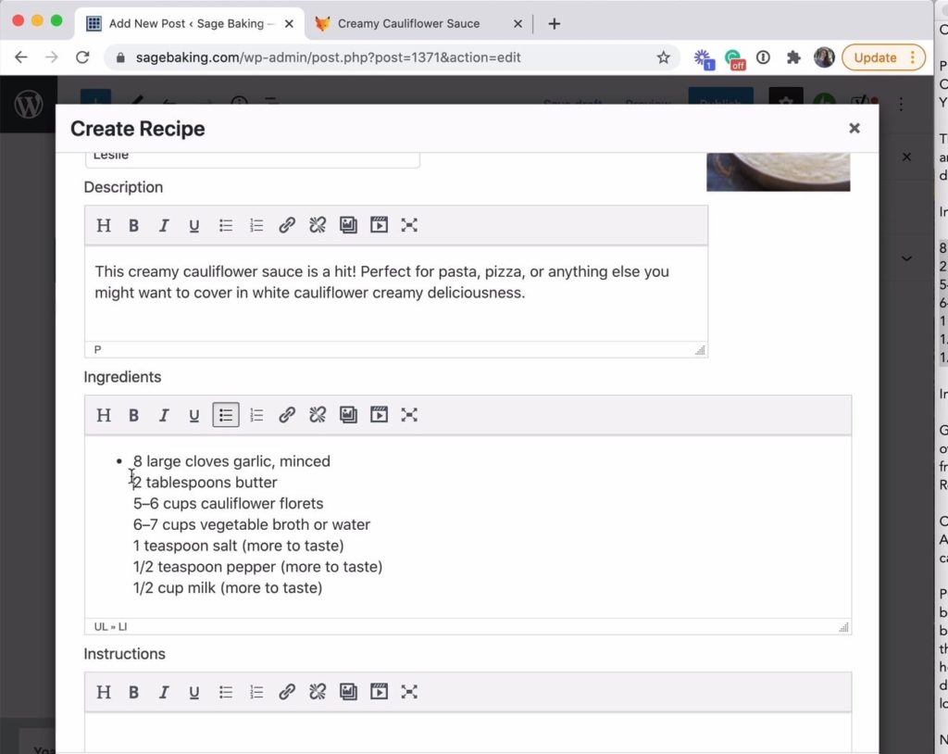
Task: Open Chrome profile avatar
Action: (x=824, y=57)
